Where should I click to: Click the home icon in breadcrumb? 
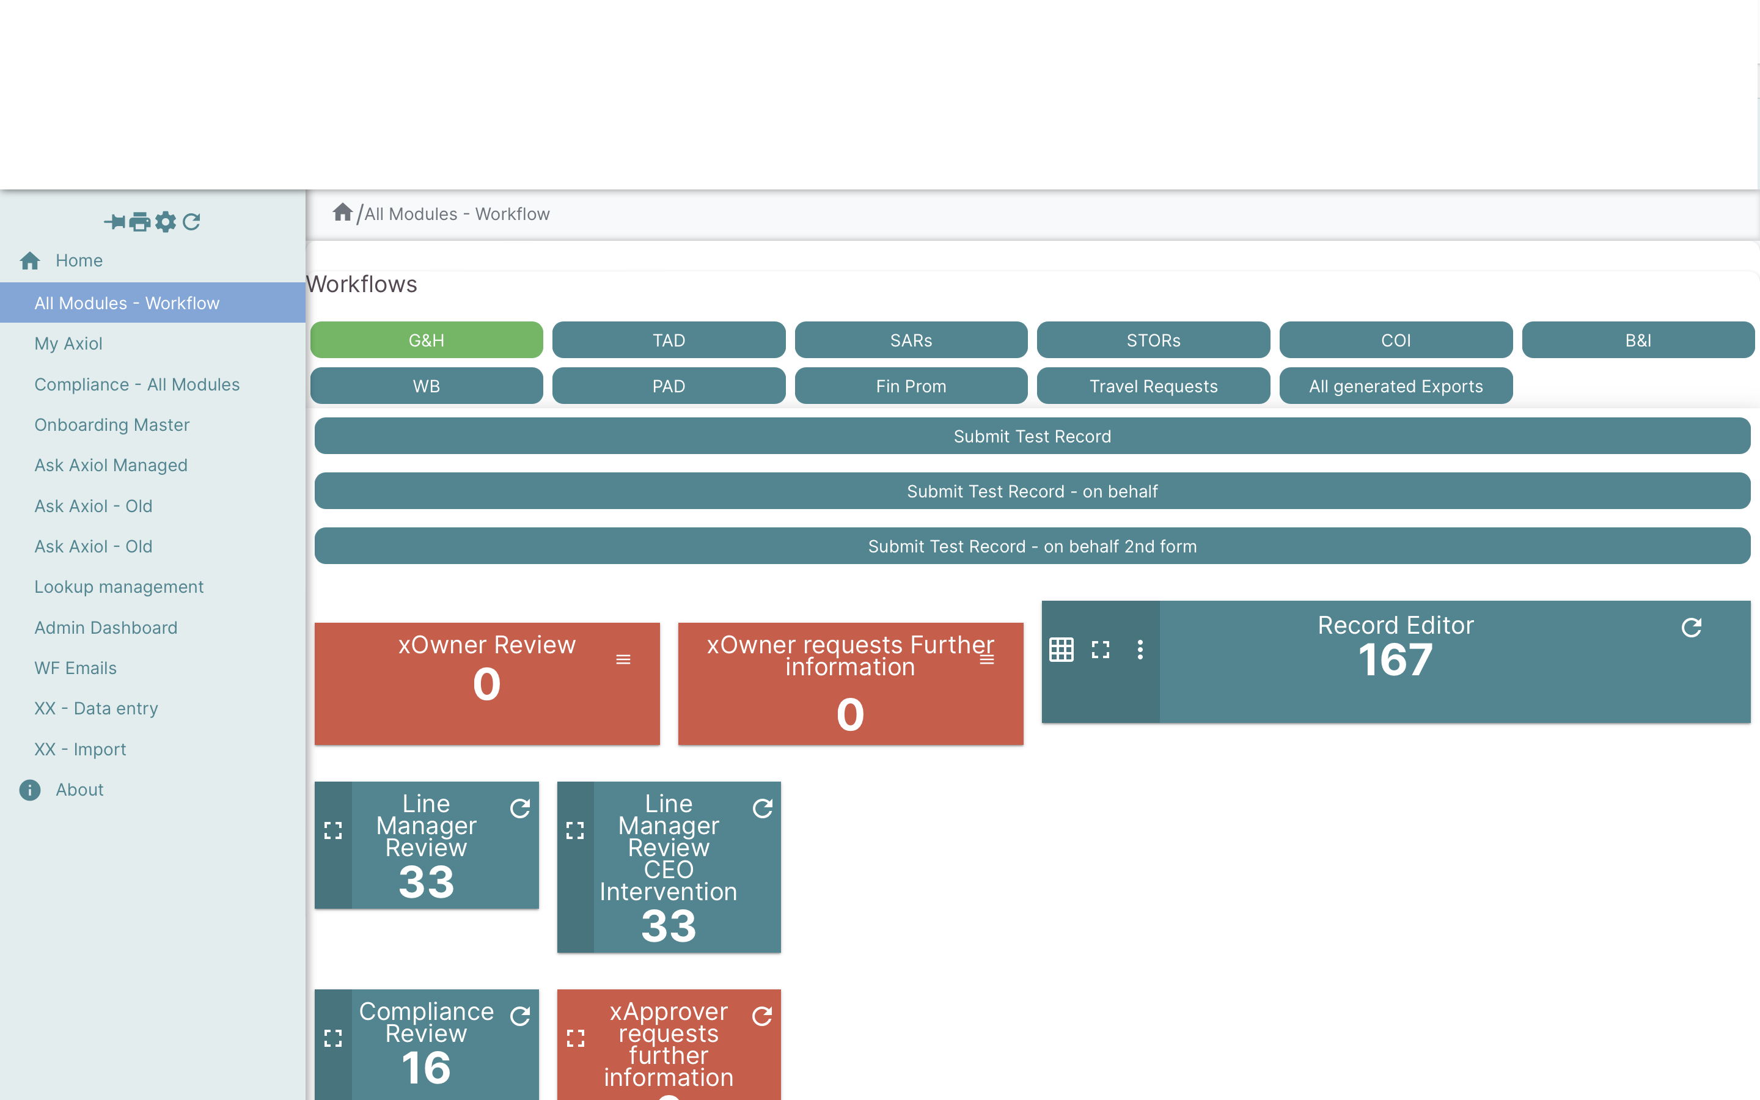(x=343, y=213)
